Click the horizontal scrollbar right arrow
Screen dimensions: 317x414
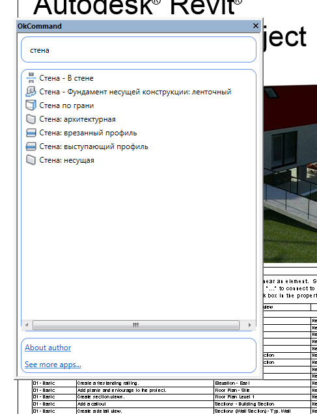250,325
